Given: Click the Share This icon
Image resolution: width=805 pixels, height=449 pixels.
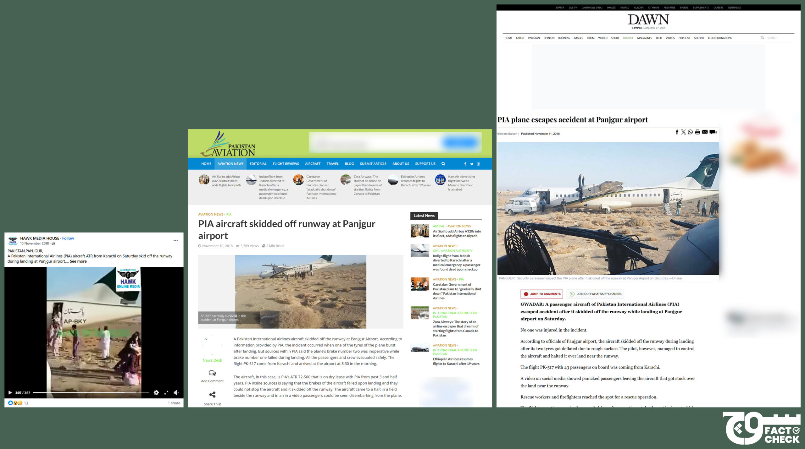Looking at the screenshot, I should pos(212,395).
